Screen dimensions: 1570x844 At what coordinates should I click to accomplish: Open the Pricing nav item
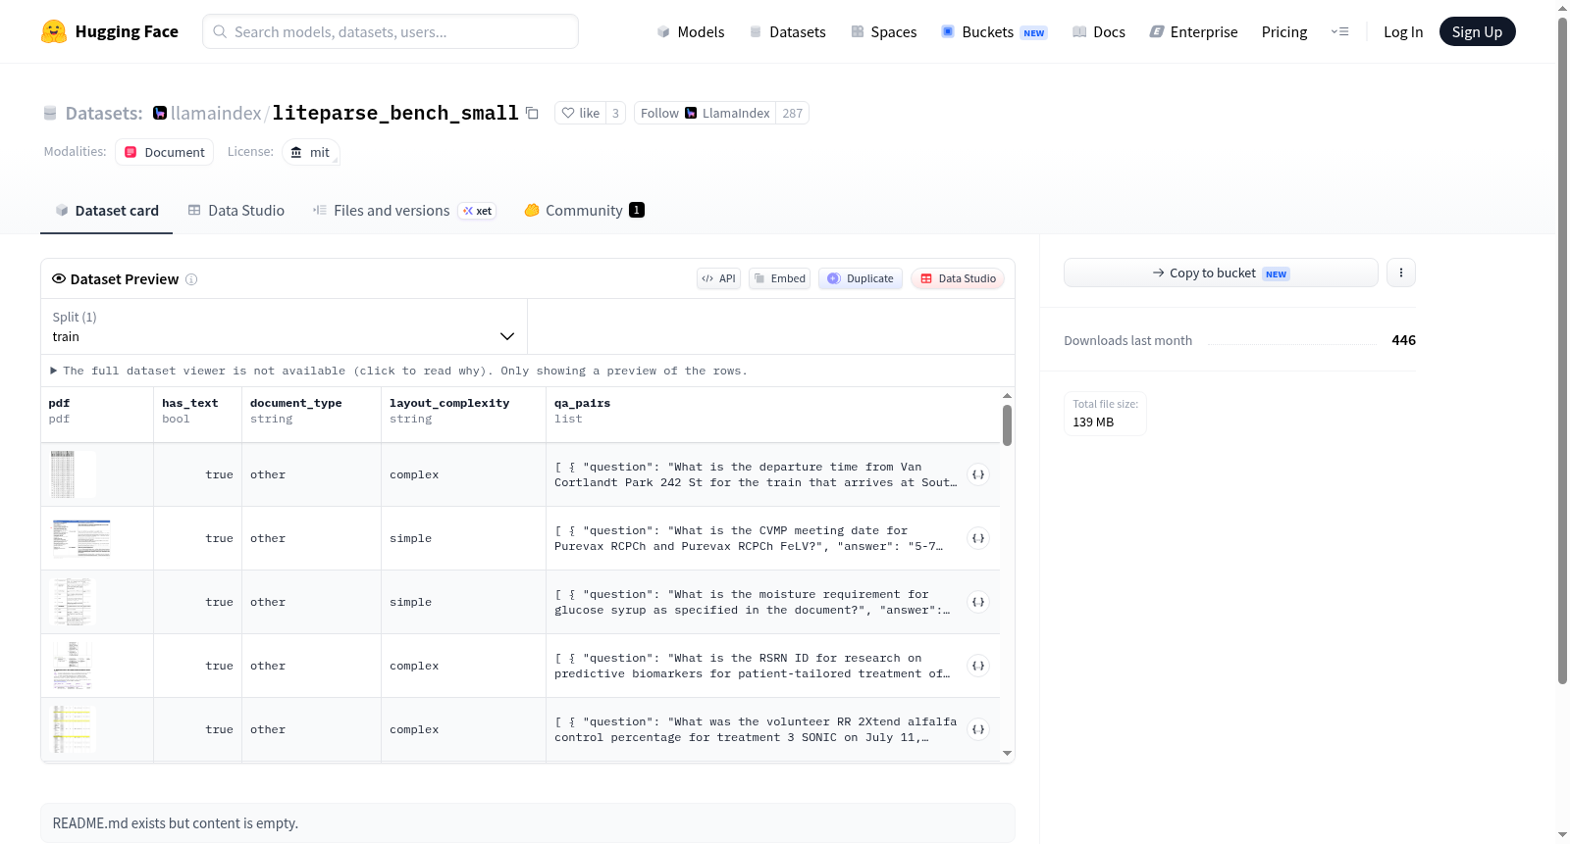[1284, 31]
